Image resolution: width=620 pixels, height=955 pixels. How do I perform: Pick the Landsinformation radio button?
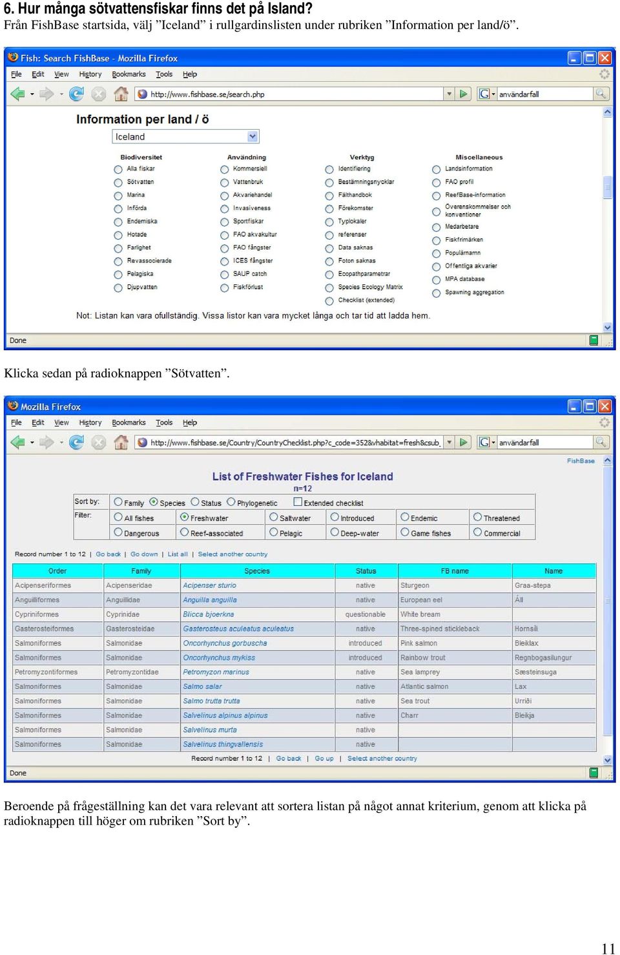click(x=437, y=169)
